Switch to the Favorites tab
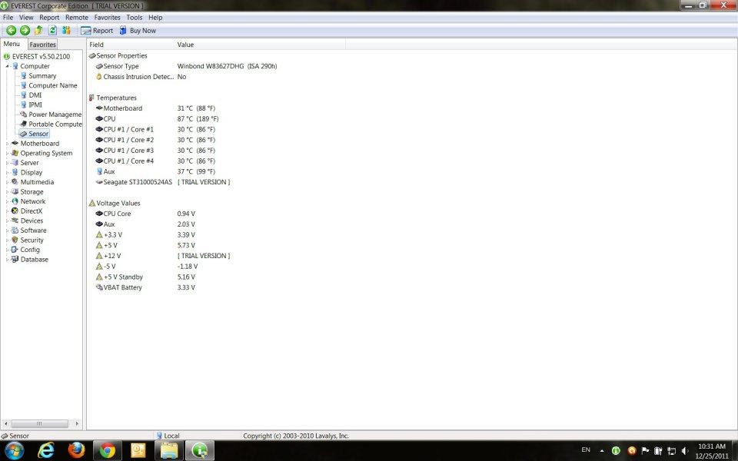This screenshot has height=461, width=738. tap(42, 45)
